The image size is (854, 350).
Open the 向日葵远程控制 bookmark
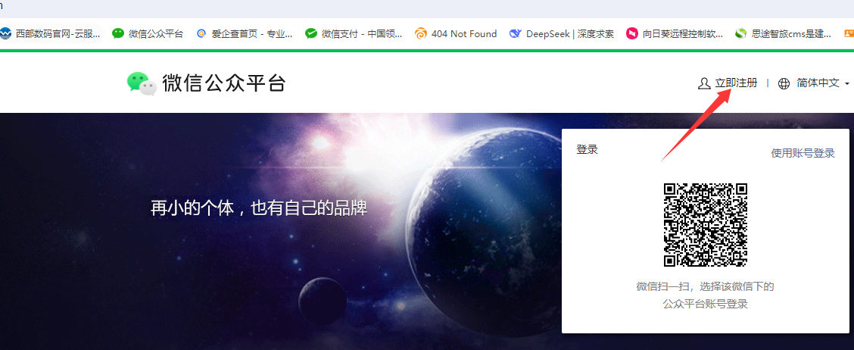pos(675,33)
